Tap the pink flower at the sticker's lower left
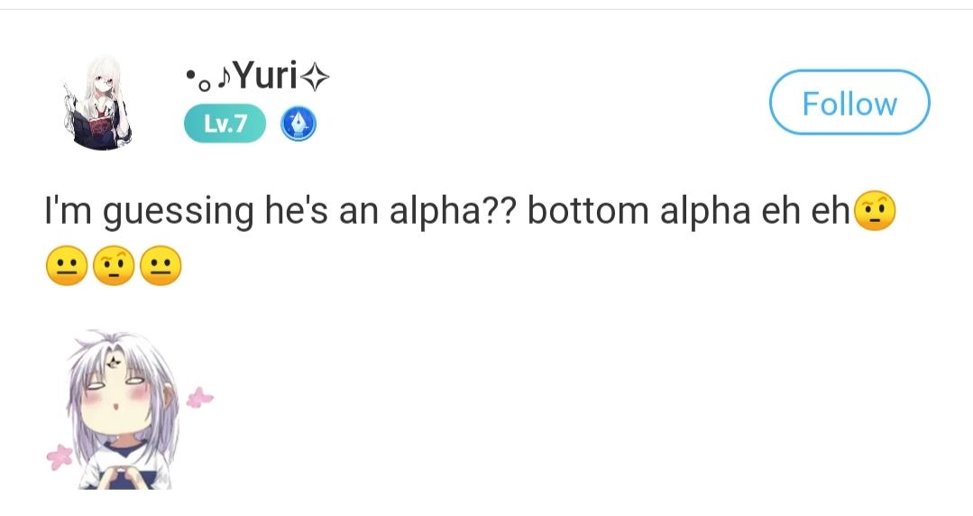The height and width of the screenshot is (516, 973). point(60,456)
